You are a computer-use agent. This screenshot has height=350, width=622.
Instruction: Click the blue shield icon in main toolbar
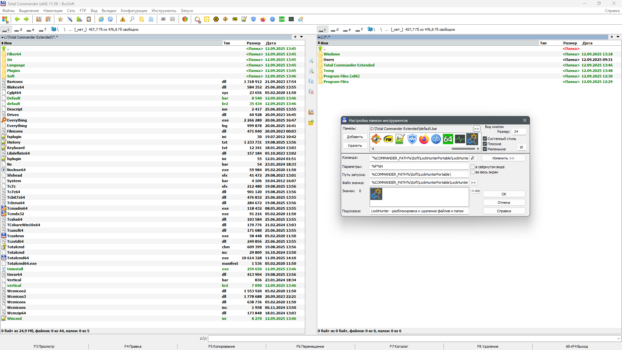(x=254, y=19)
